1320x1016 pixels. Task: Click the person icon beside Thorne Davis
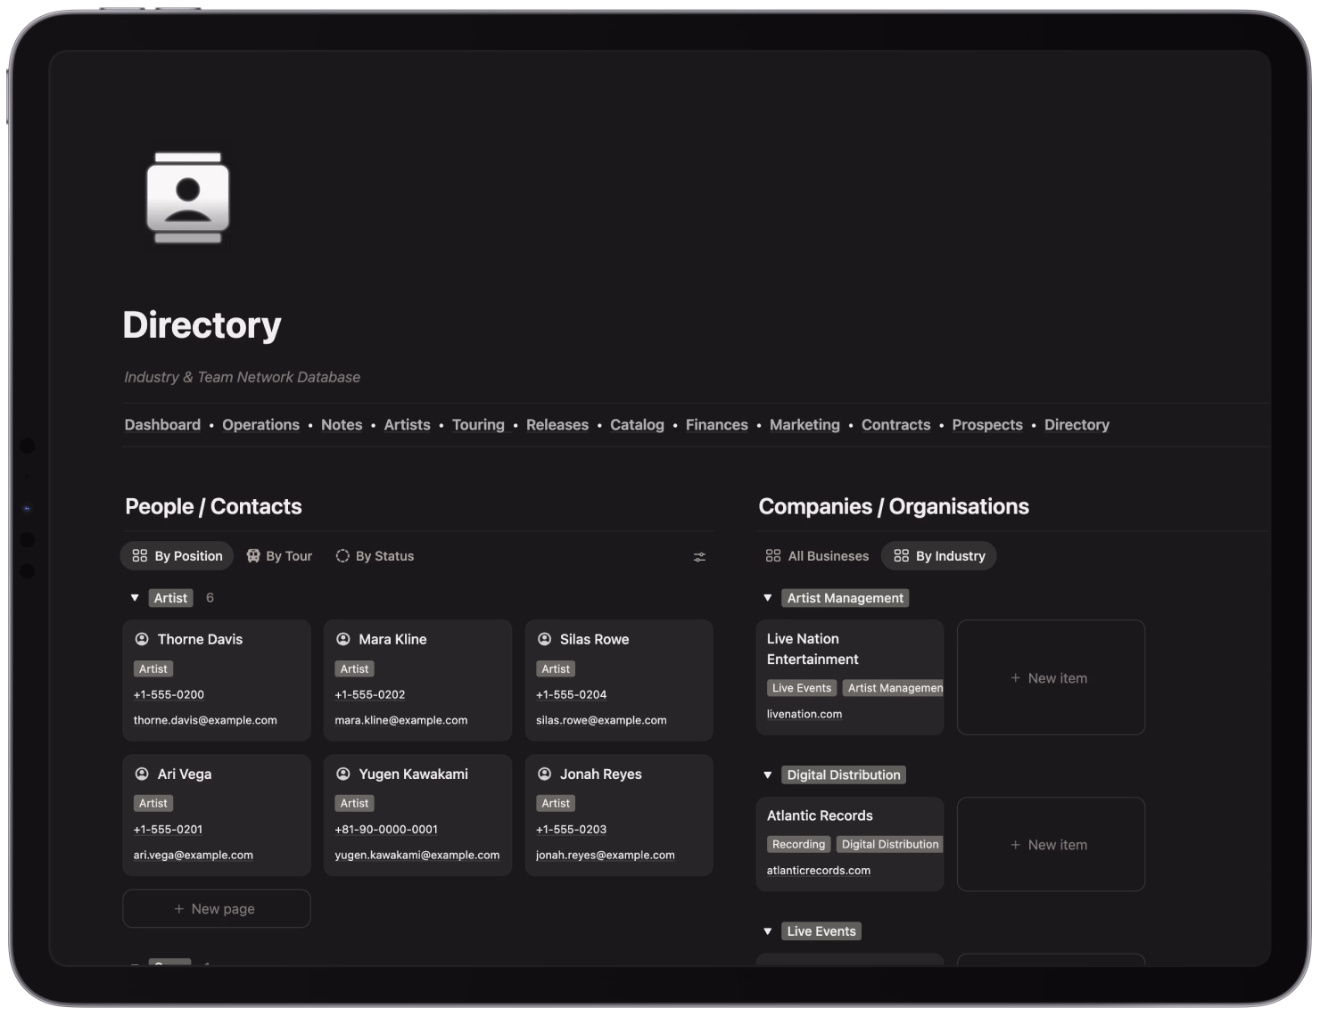[142, 639]
